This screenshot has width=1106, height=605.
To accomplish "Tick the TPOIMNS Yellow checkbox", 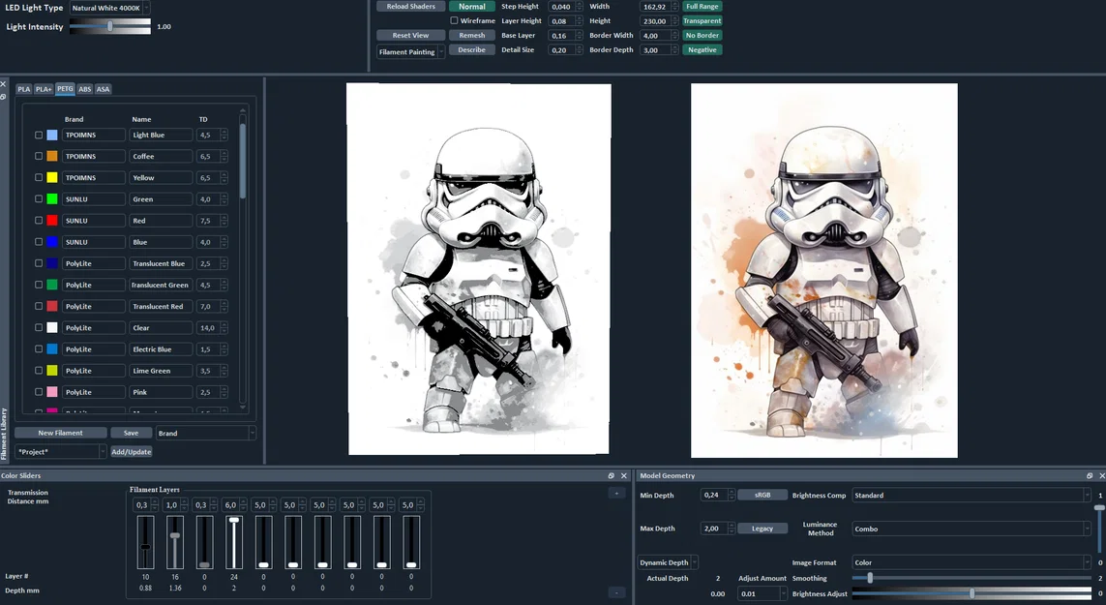I will click(39, 178).
